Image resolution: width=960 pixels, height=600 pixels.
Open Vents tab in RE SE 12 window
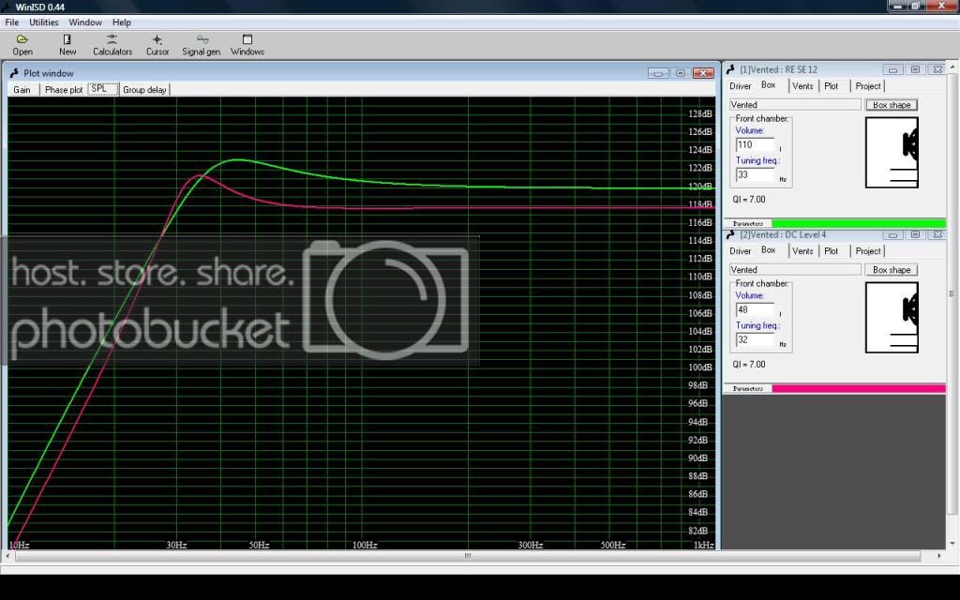click(x=802, y=86)
